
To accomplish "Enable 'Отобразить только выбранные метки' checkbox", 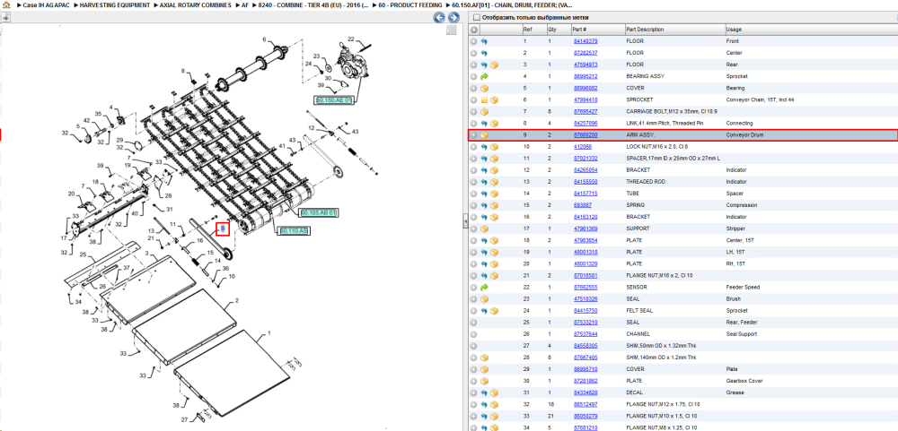I will (477, 18).
